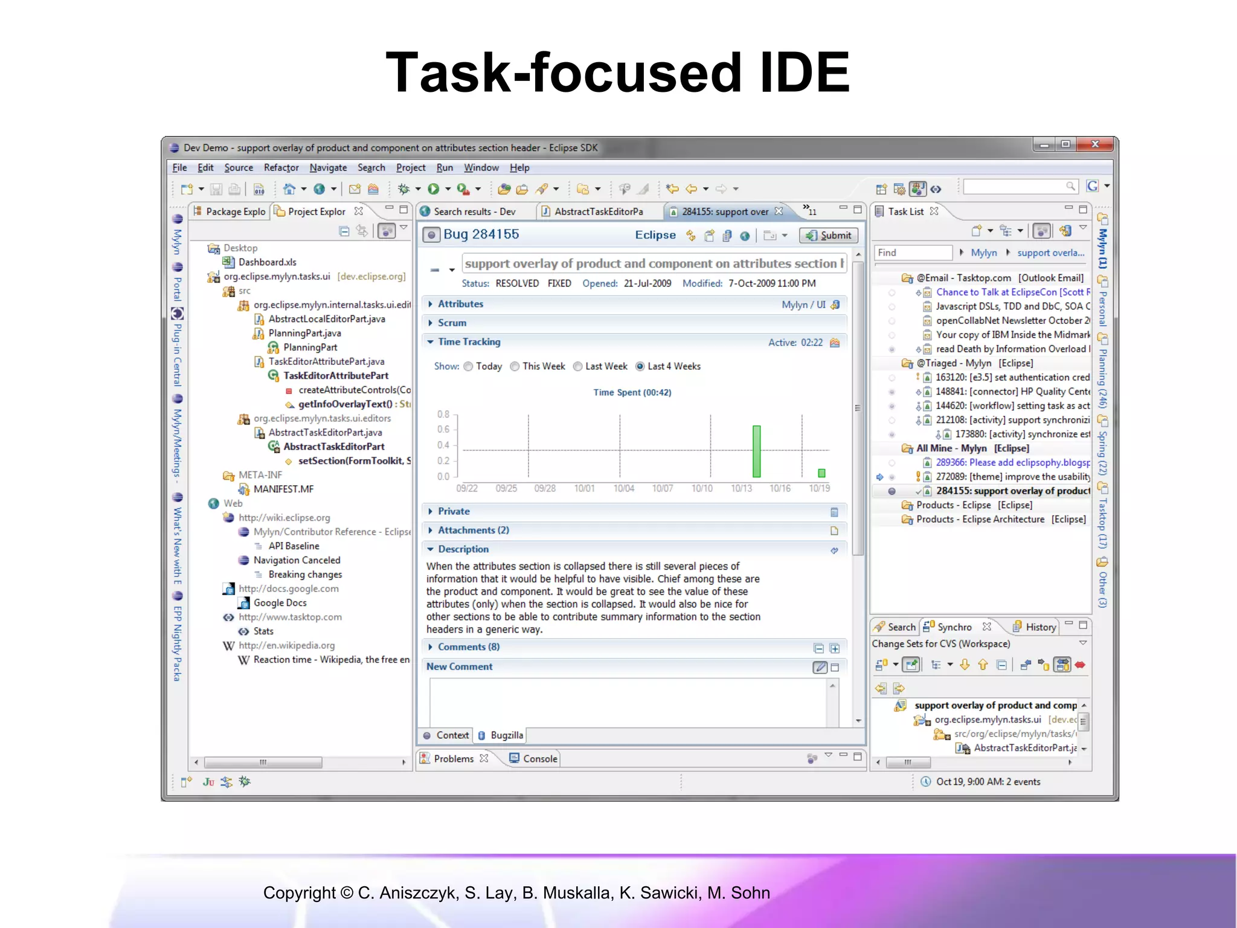This screenshot has width=1237, height=928.
Task: Click the clock icon beside Oct 19 events
Action: (925, 782)
